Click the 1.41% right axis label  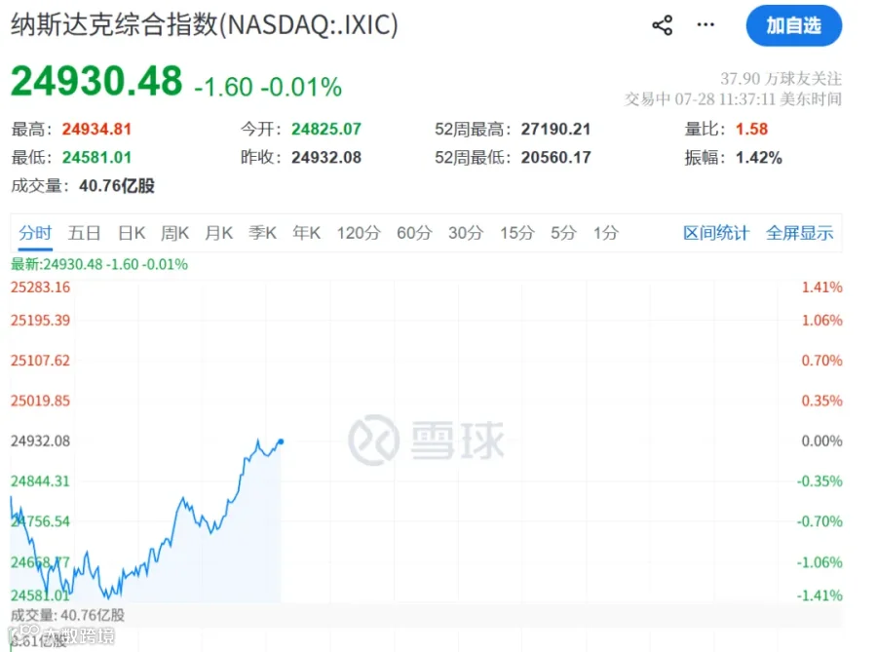pyautogui.click(x=821, y=288)
